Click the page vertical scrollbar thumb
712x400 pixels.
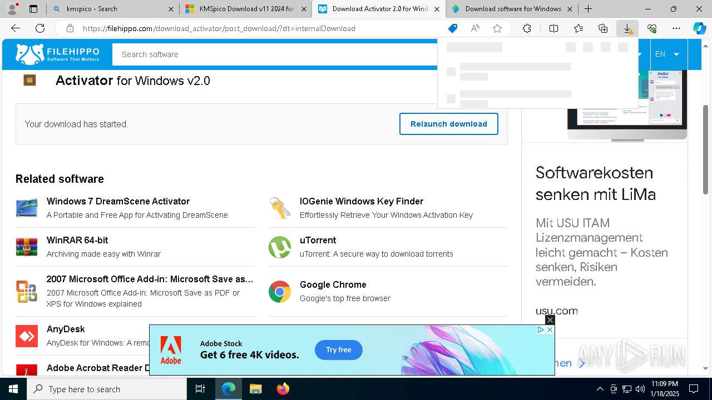click(x=706, y=150)
